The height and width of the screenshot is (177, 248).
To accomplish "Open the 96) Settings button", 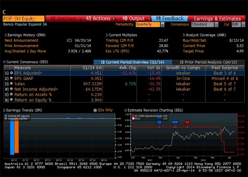I will (63, 19).
